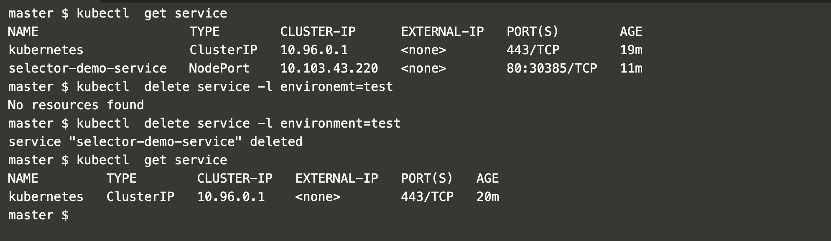
Task: Click the 19m age value
Action: (x=631, y=50)
